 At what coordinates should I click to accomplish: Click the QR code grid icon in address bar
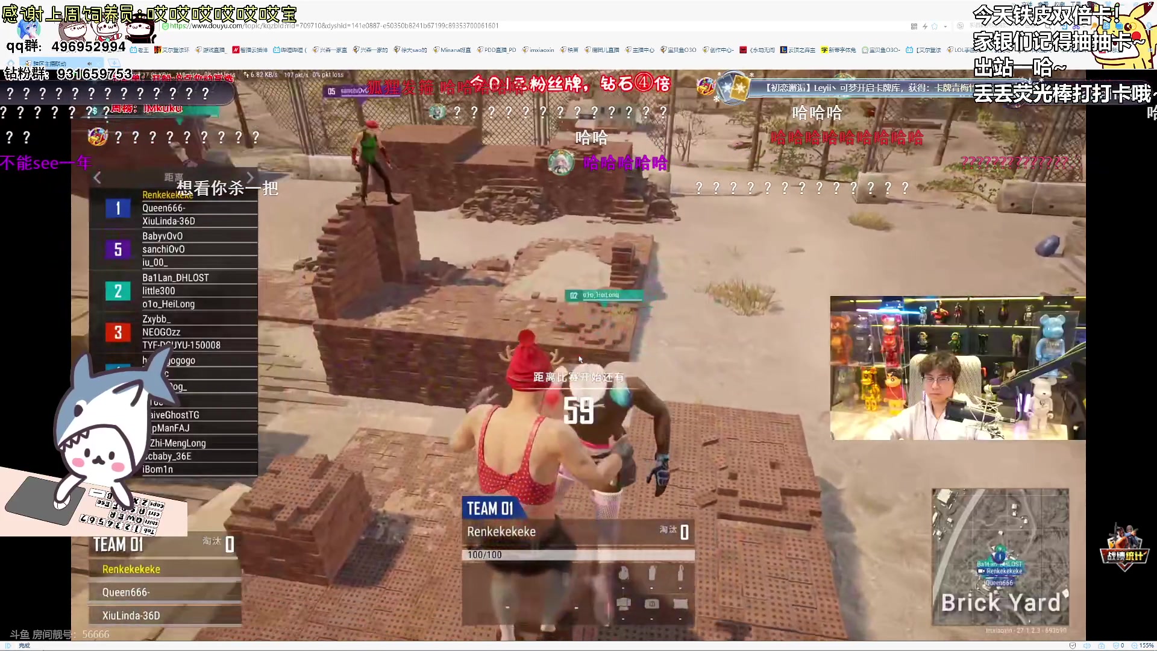pos(914,26)
